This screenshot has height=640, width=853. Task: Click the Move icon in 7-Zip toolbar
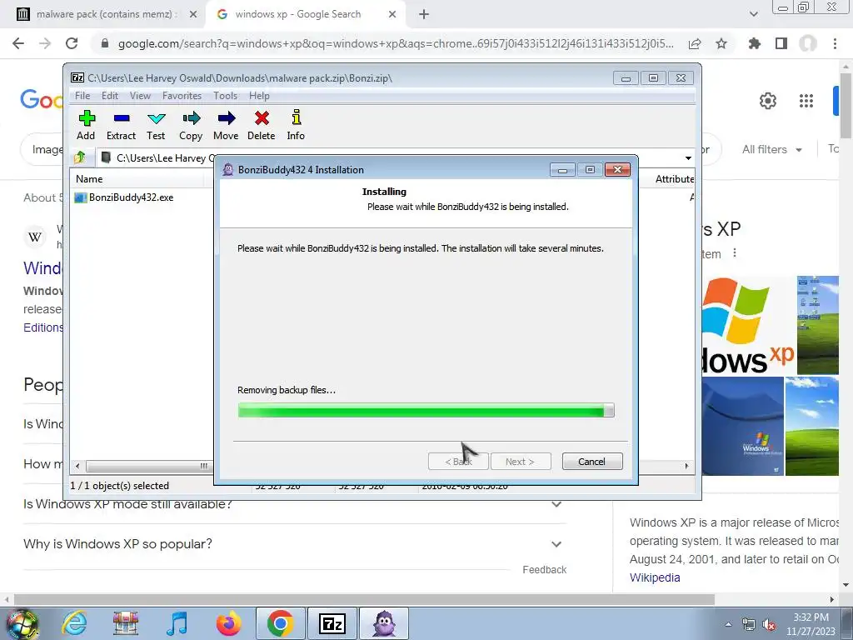pos(226,118)
